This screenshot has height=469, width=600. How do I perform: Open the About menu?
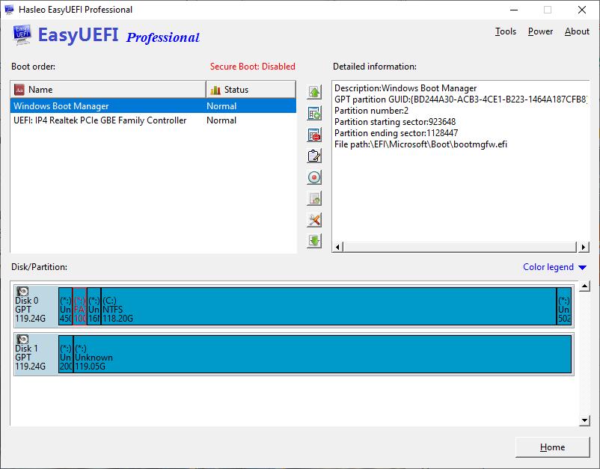tap(577, 31)
